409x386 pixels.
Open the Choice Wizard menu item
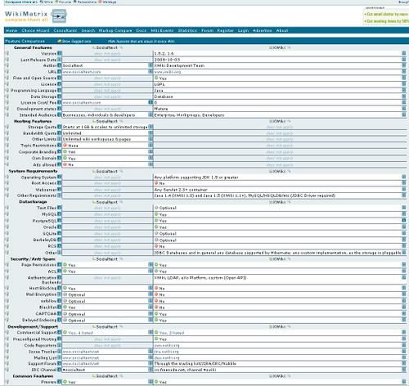35,30
